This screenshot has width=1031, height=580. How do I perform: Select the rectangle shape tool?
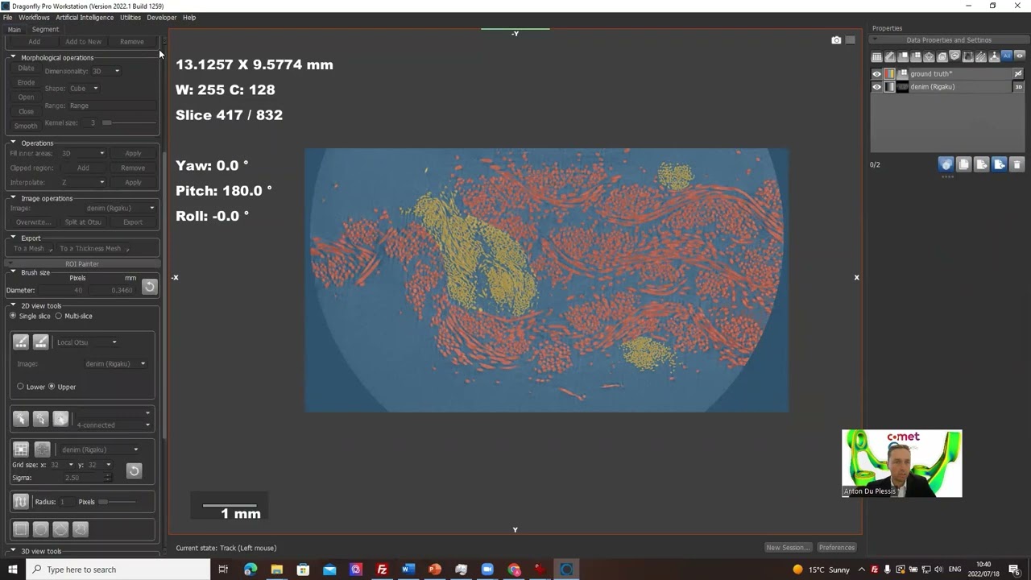21,529
